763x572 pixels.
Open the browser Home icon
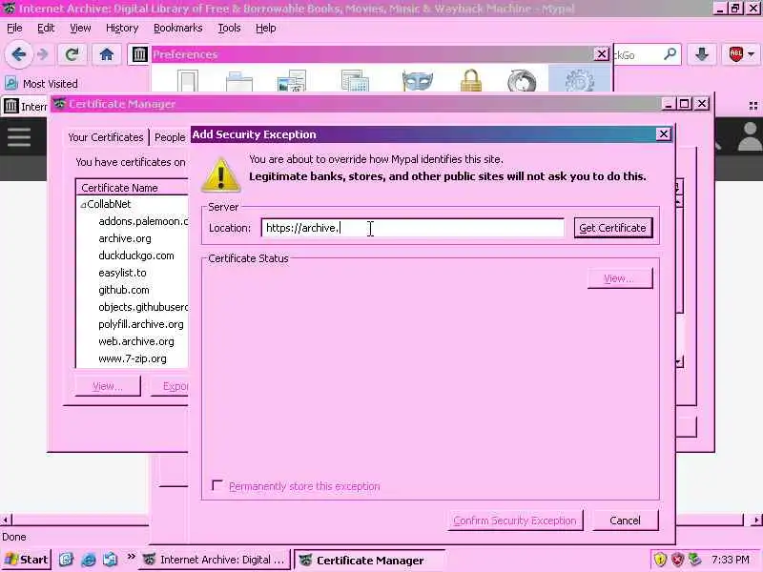click(107, 54)
